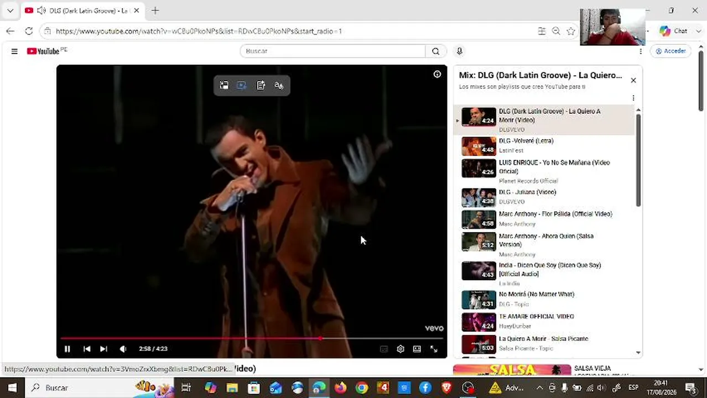The height and width of the screenshot is (398, 707).
Task: Open video settings gear in the player
Action: (401, 349)
